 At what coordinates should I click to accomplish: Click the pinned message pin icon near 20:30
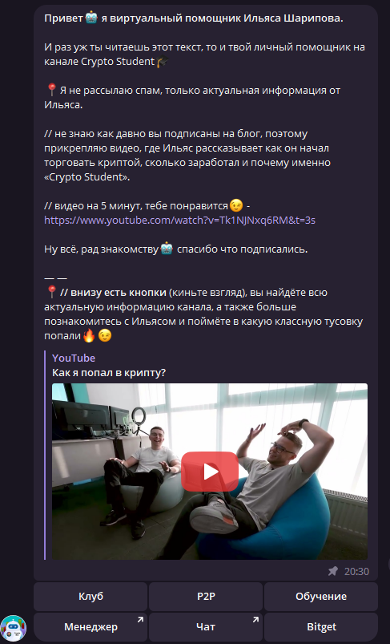coord(333,571)
